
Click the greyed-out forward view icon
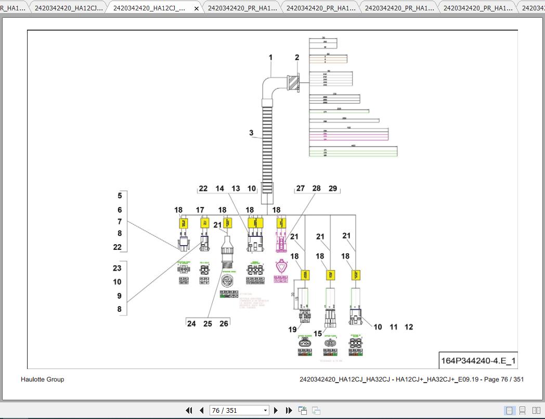(316, 410)
